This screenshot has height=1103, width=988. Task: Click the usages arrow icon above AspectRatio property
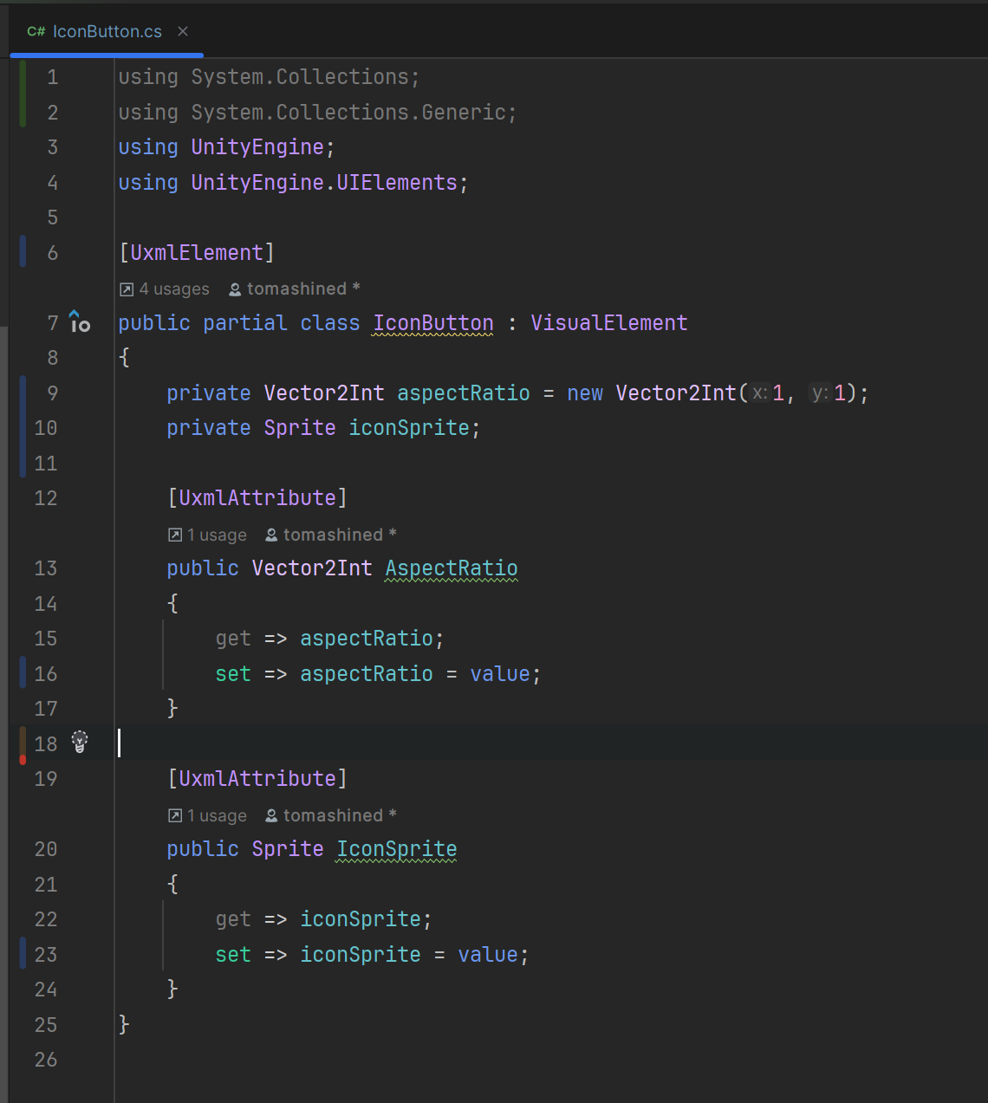coord(174,535)
